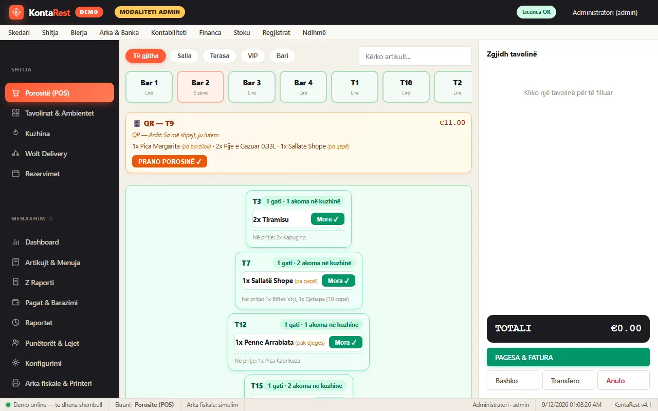Image resolution: width=658 pixels, height=411 pixels.
Task: Open Tavolinat & Ambientet grid icon
Action: 15,113
